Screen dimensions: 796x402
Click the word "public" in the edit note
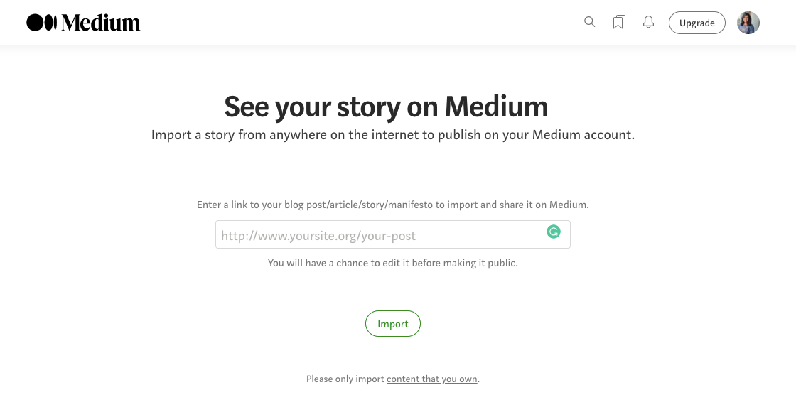(x=502, y=263)
